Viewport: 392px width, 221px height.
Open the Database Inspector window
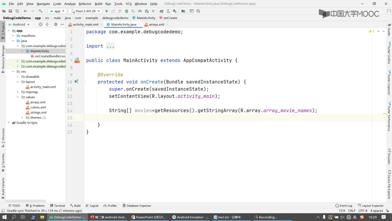[x=137, y=206]
